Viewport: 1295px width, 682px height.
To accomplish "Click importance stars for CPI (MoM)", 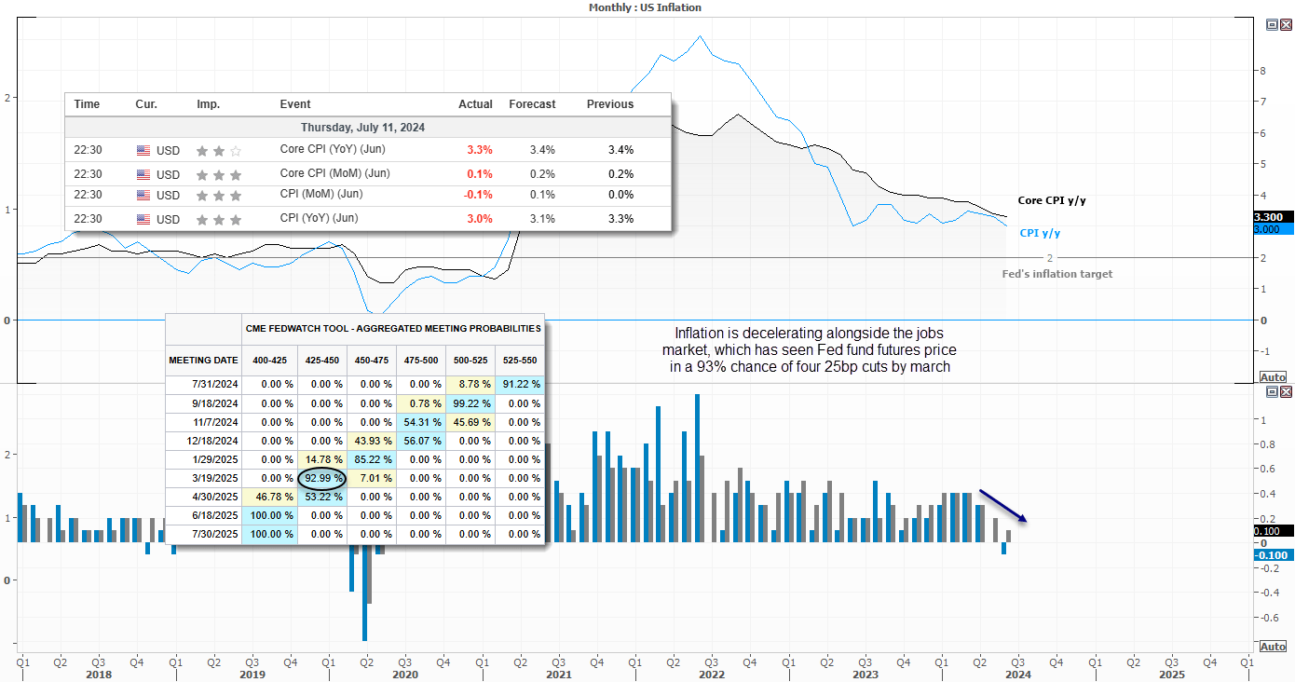I will [219, 196].
